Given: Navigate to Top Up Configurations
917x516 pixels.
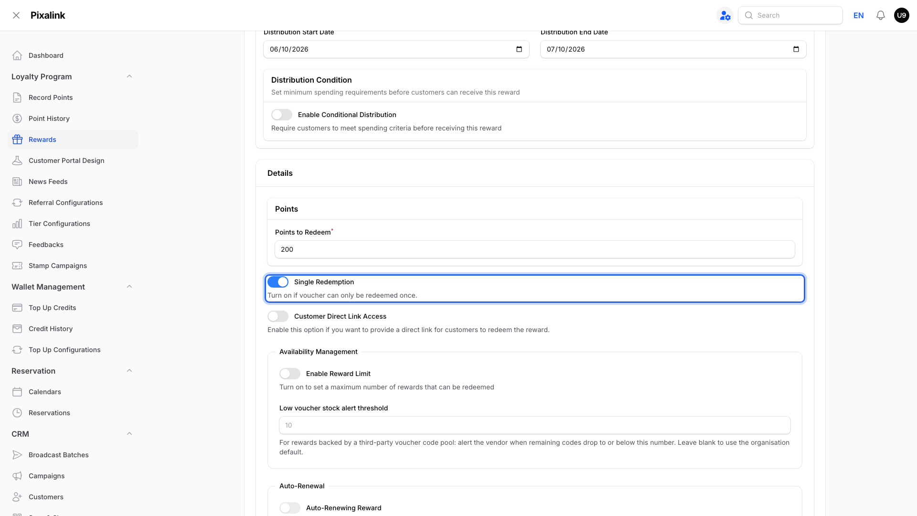Looking at the screenshot, I should pos(73,350).
